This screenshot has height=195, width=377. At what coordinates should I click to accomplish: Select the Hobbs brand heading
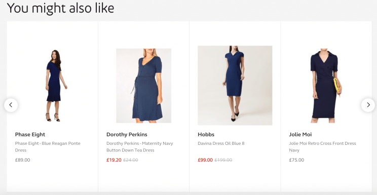206,134
